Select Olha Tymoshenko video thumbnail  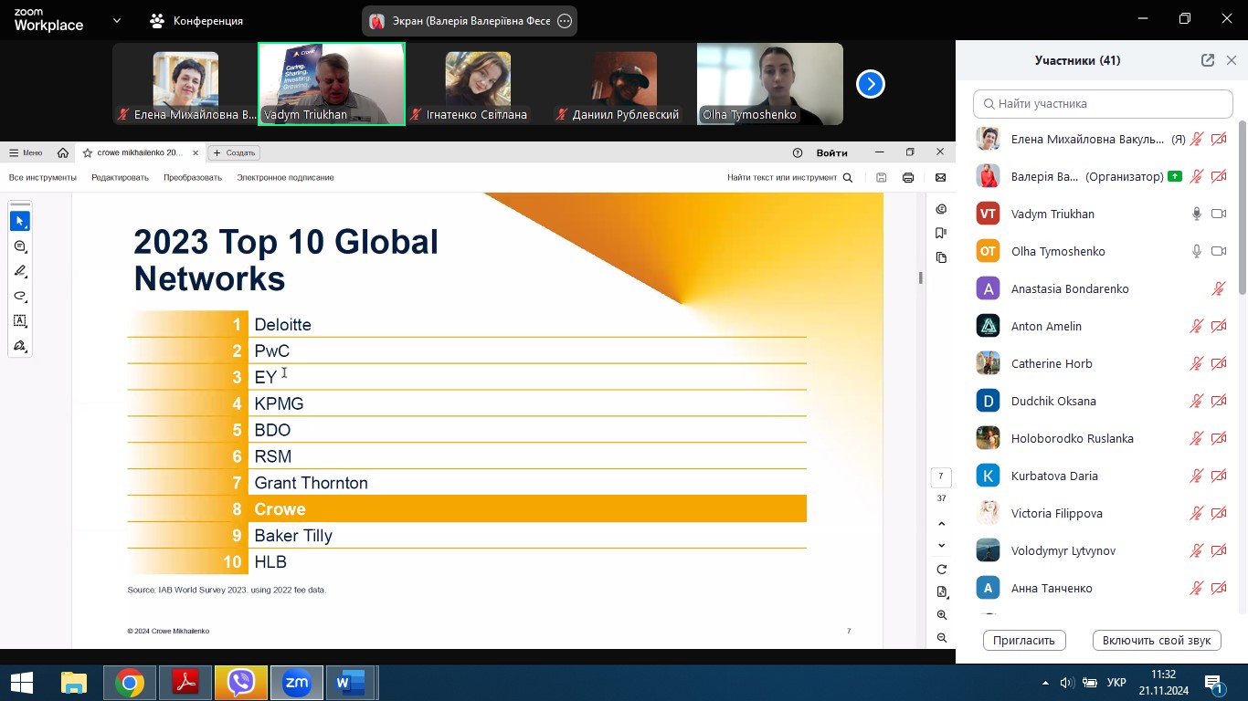tap(770, 84)
